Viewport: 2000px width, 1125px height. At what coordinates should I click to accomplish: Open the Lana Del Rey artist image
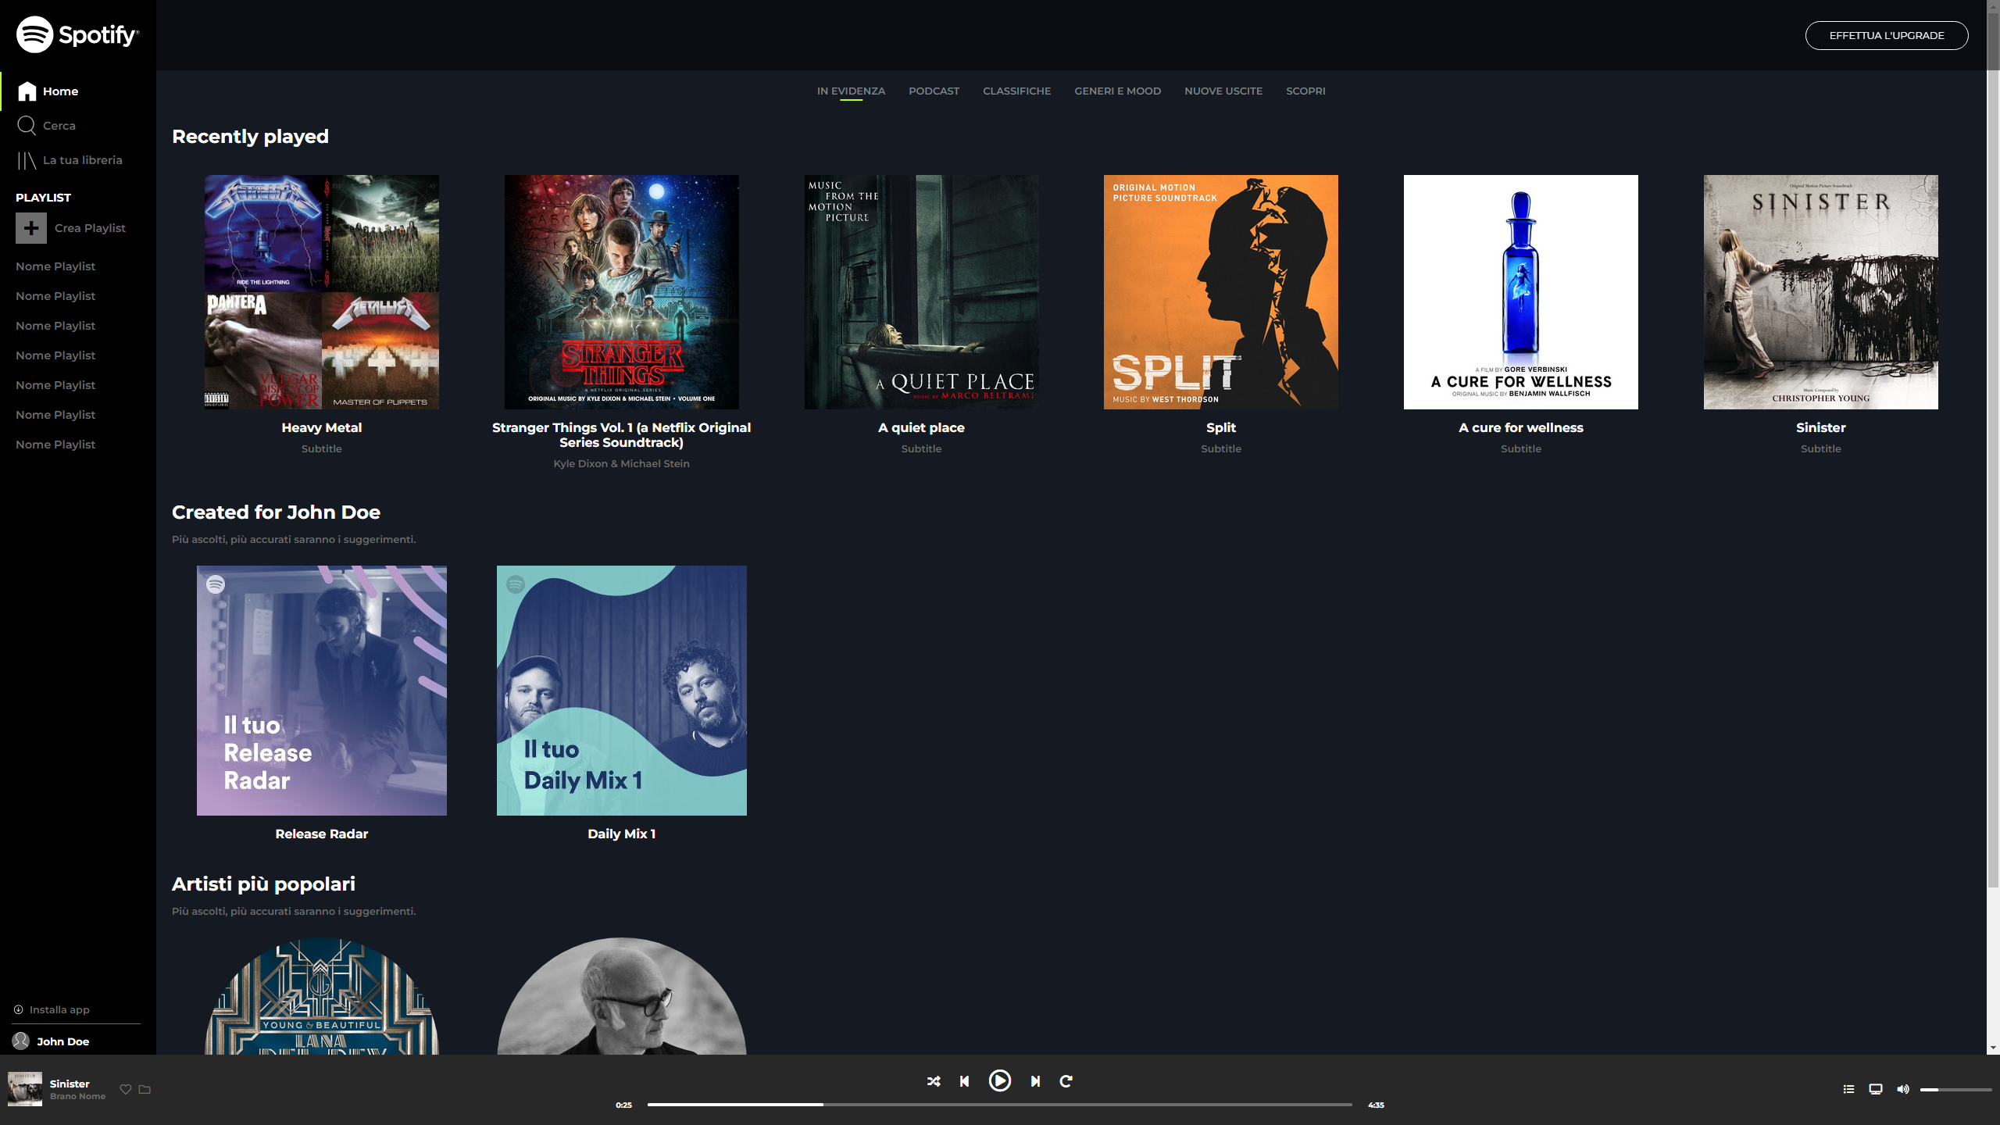(x=322, y=996)
